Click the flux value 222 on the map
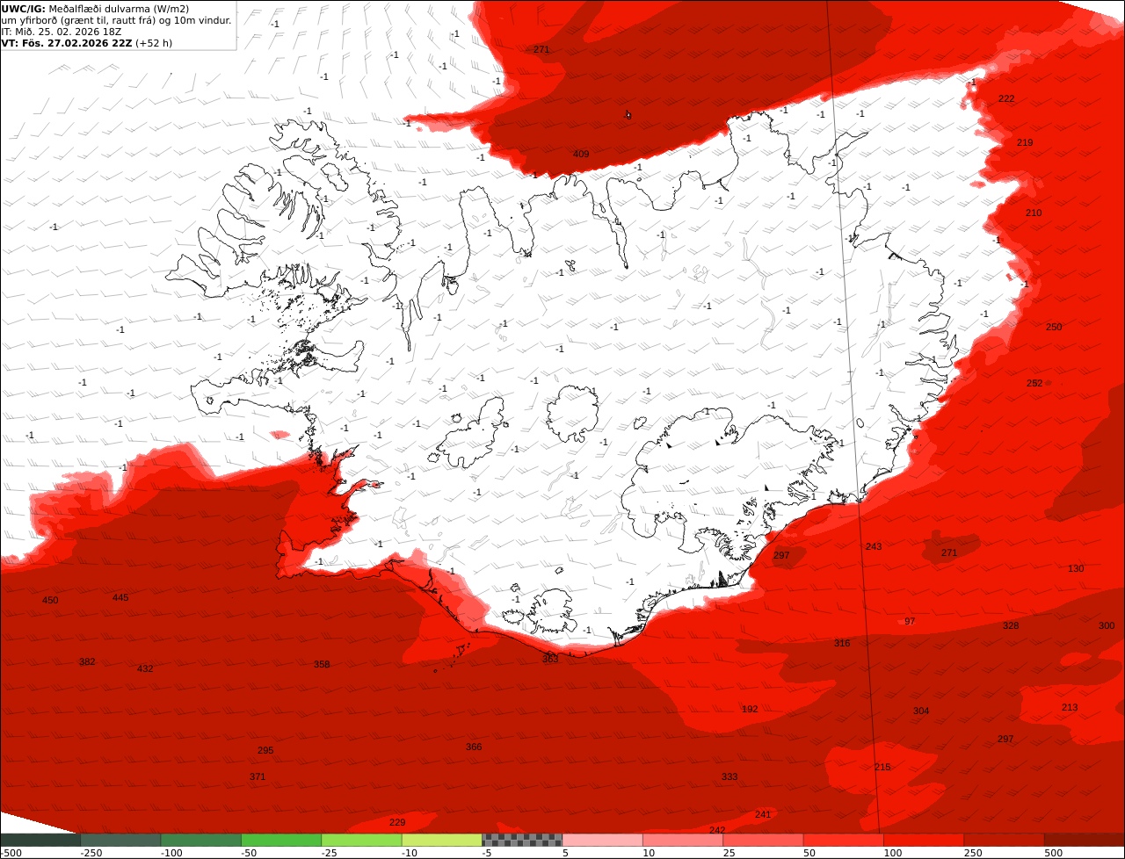The image size is (1125, 859). [1006, 98]
